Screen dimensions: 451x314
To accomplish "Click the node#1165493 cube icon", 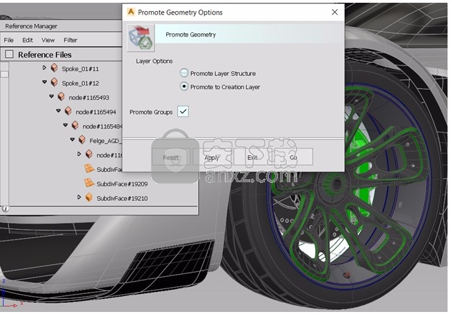I will click(61, 97).
